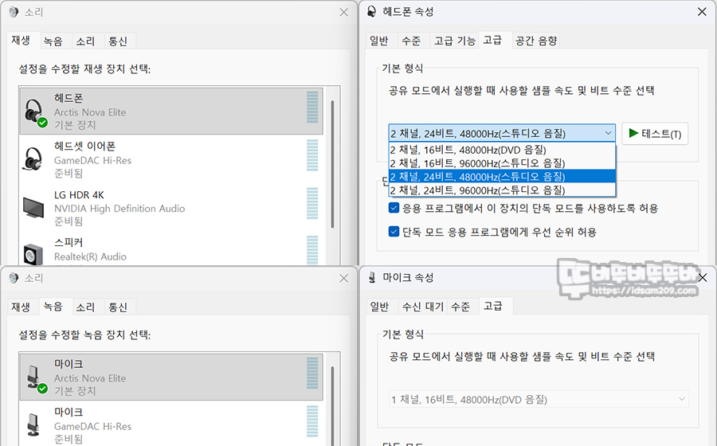The image size is (717, 446).
Task: Click the GameDAC Hi-Res headset earphone icon
Action: pos(33,158)
